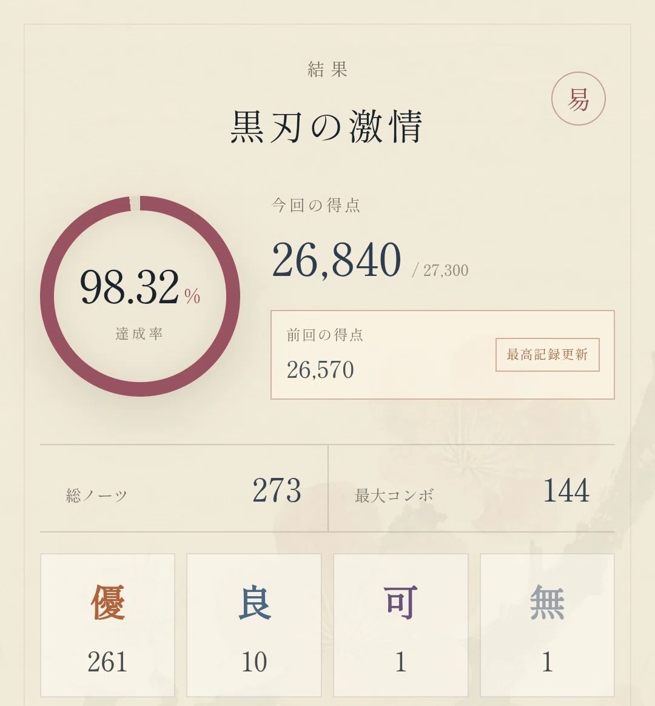Click the max score / 27,300
Screen dimensions: 655x706
coord(440,270)
